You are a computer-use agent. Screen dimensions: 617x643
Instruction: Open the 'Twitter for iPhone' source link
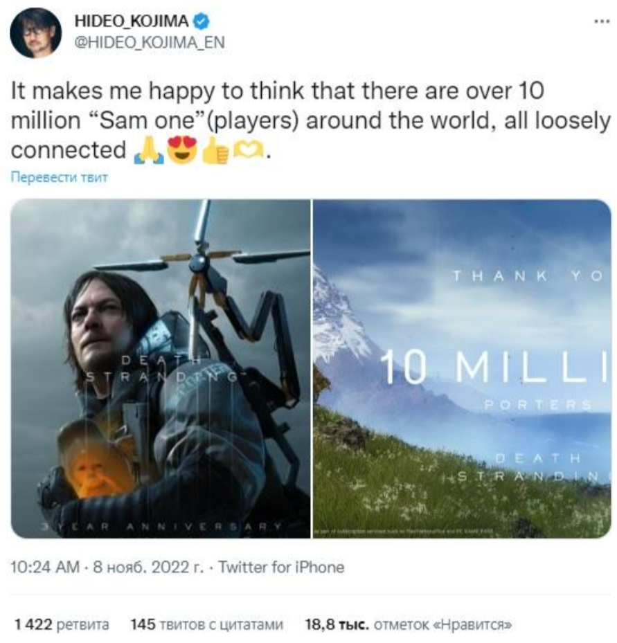tap(281, 567)
